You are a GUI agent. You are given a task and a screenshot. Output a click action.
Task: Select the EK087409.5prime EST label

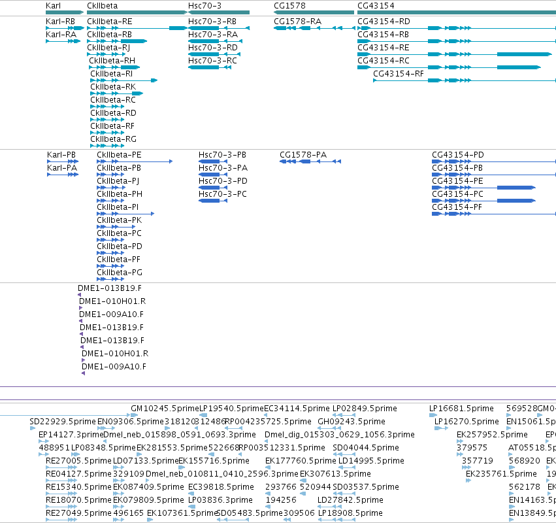tap(148, 487)
